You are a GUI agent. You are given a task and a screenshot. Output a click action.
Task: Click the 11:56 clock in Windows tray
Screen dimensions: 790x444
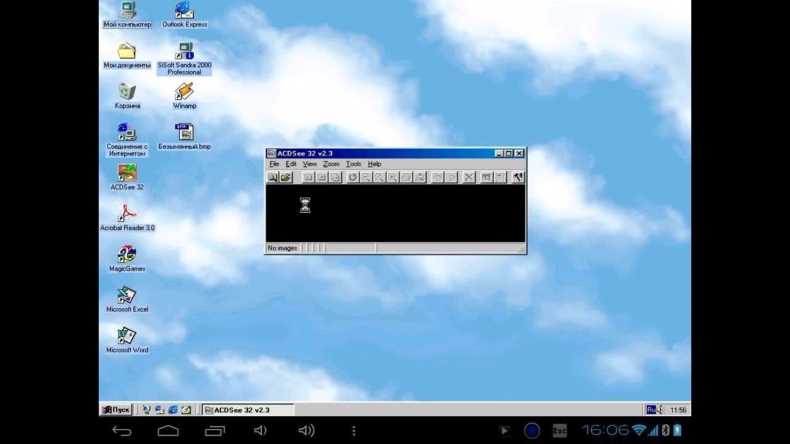click(x=678, y=410)
